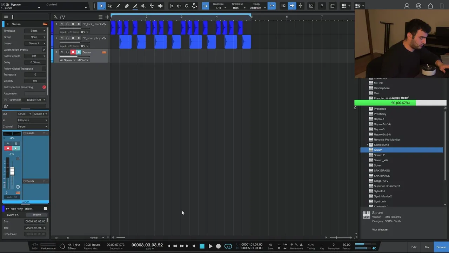Mute the FF_kick track

pos(62,24)
